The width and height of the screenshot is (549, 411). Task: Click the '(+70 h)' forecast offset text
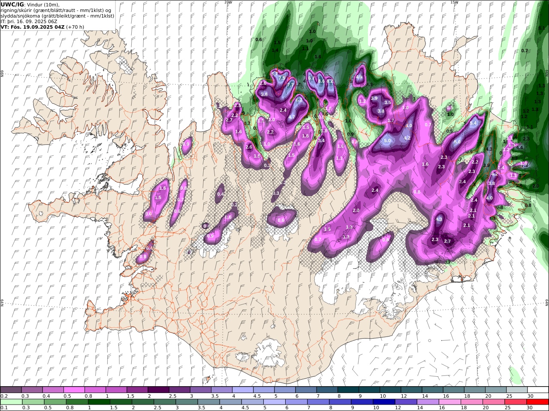pos(75,27)
